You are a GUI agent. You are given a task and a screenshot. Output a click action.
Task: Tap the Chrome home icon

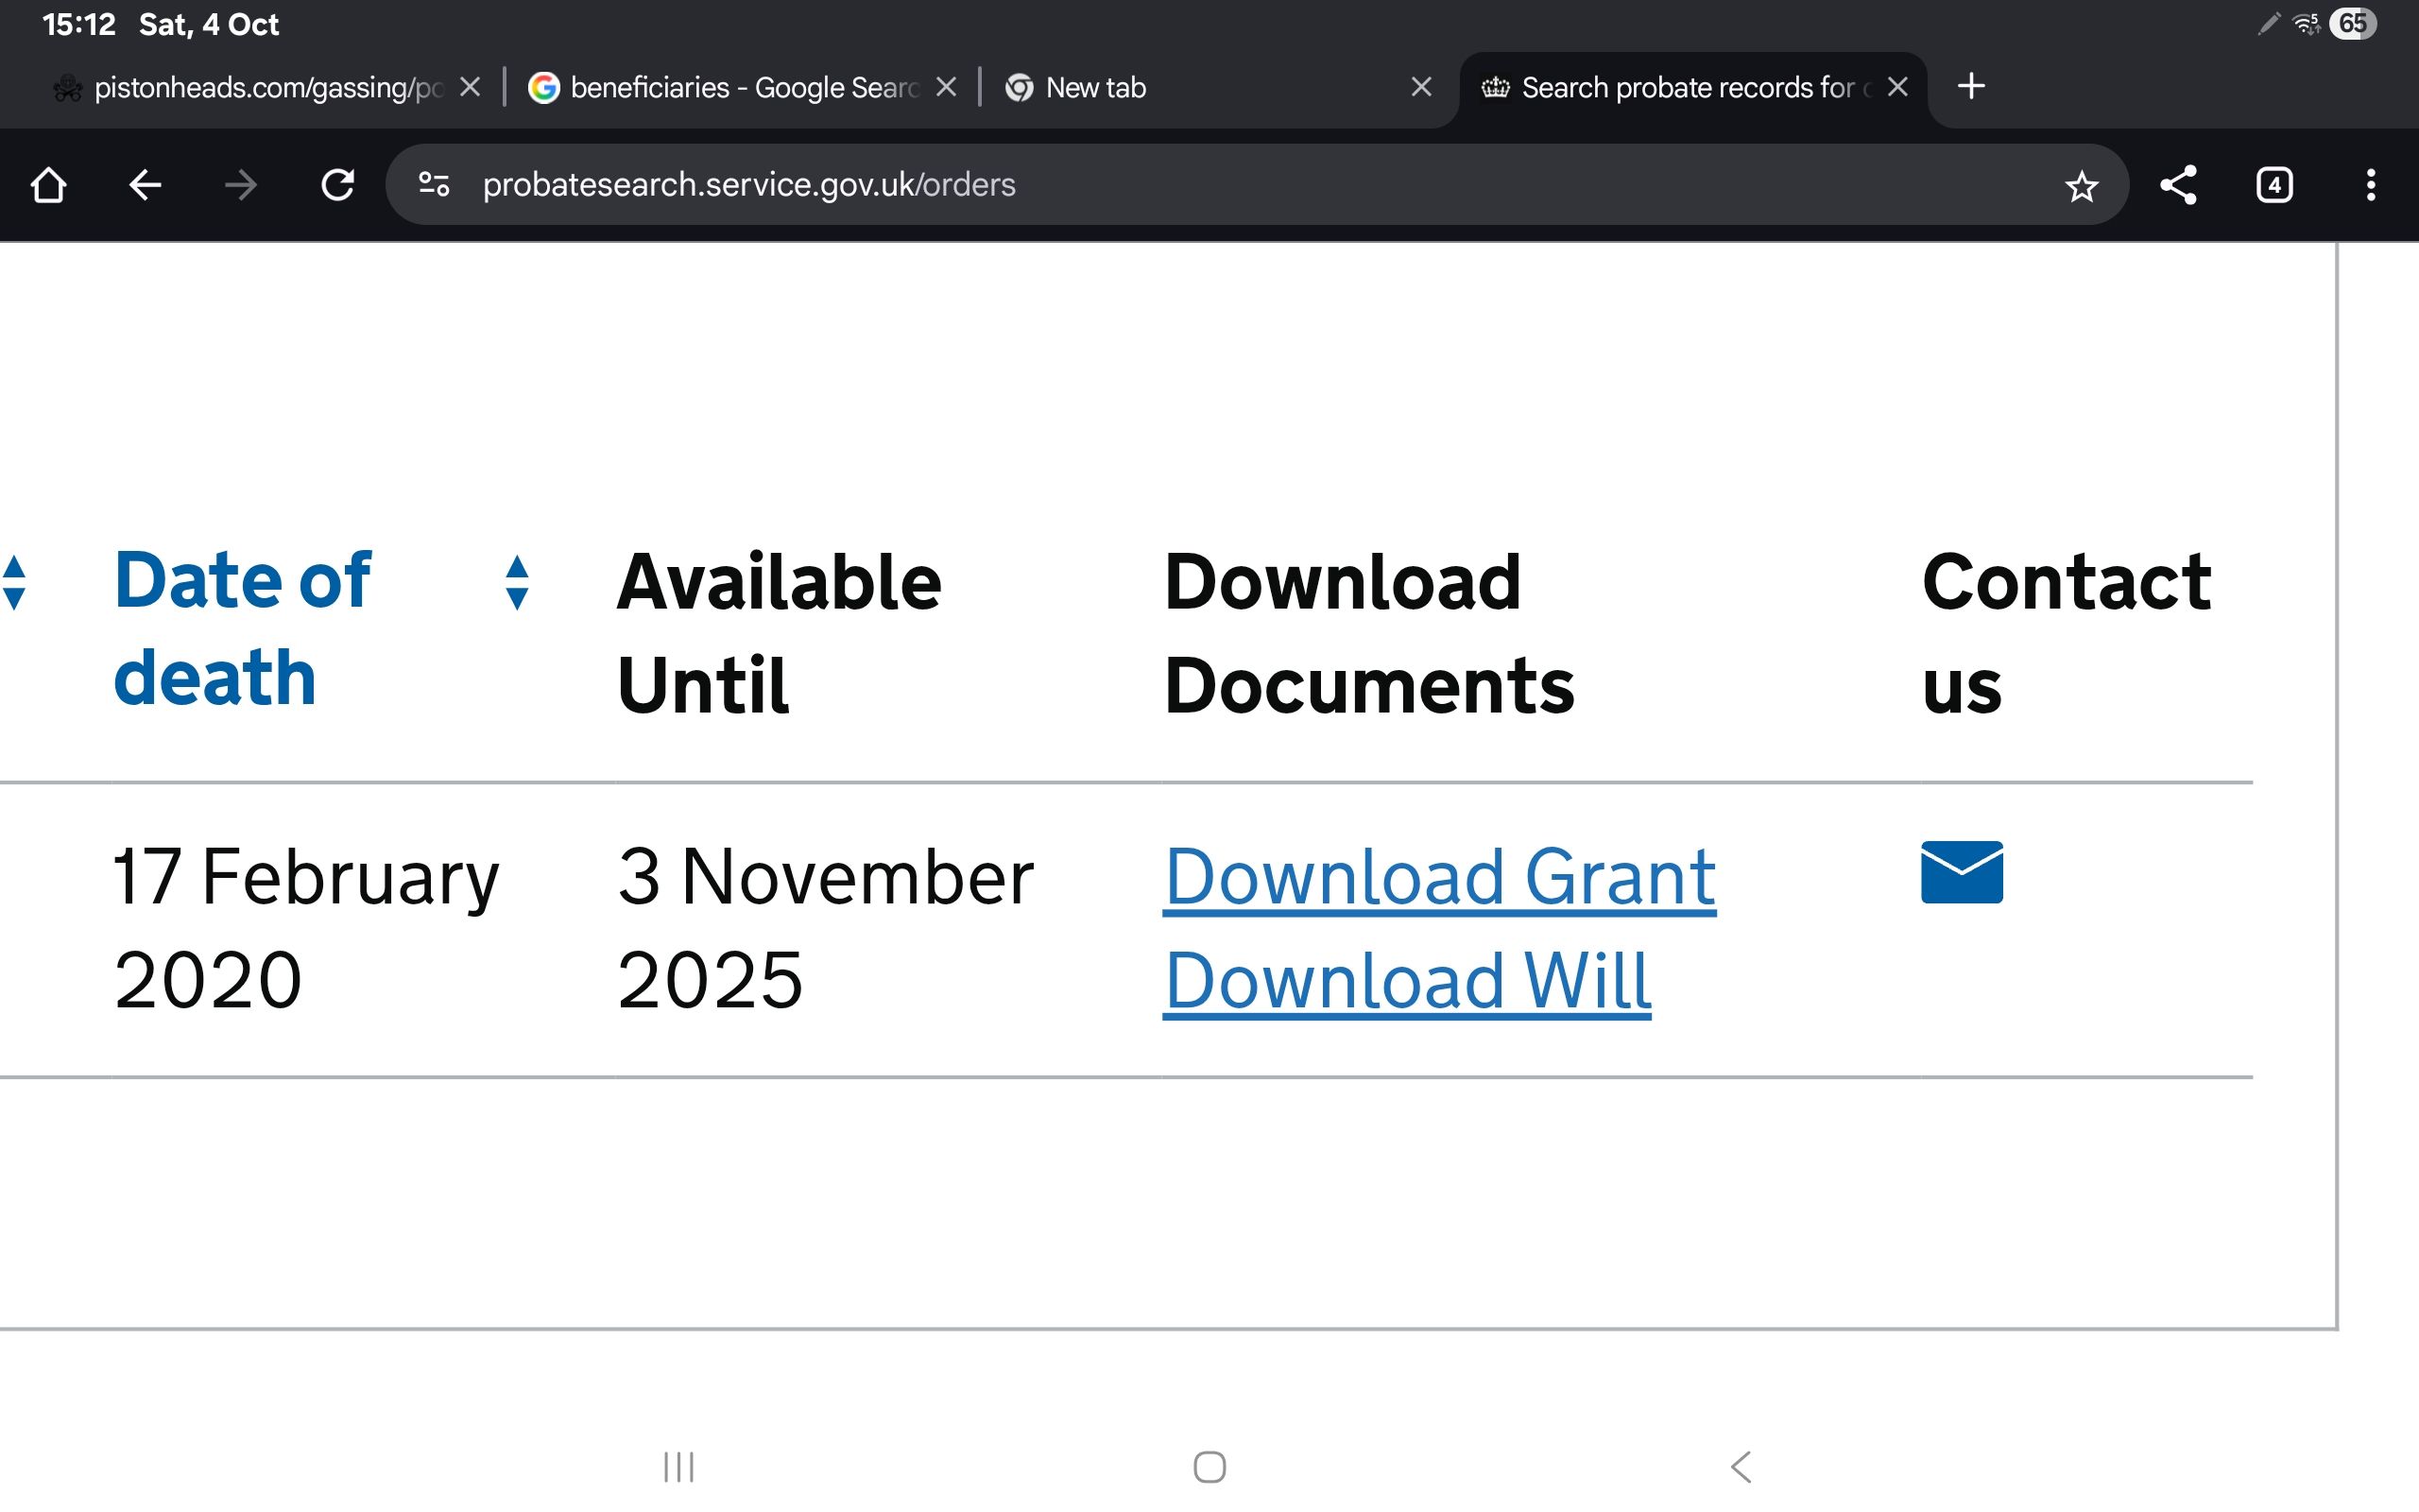click(48, 185)
